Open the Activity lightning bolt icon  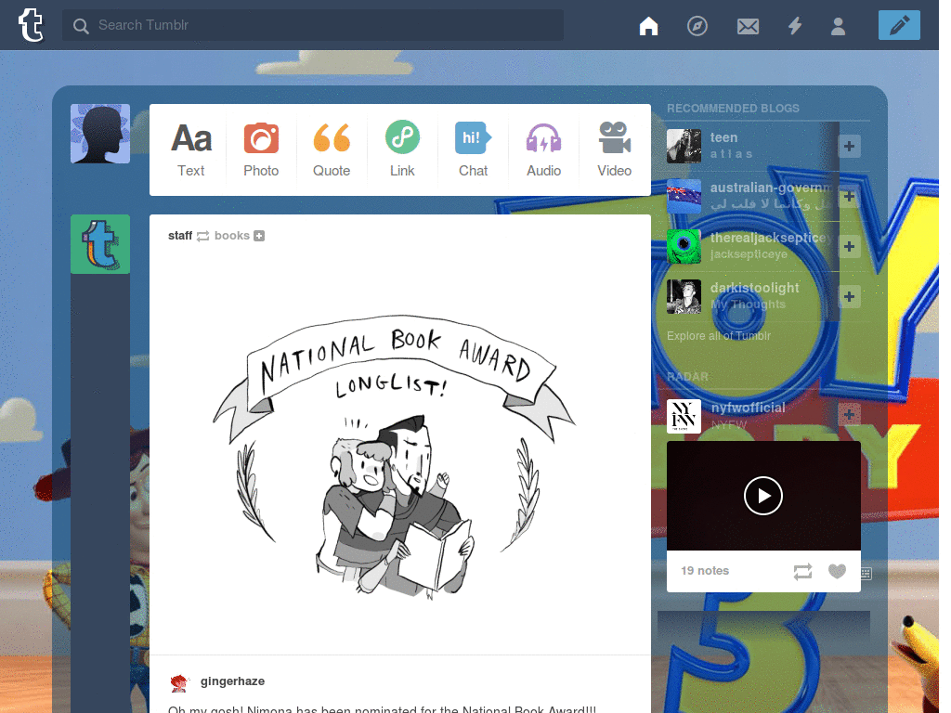[795, 26]
